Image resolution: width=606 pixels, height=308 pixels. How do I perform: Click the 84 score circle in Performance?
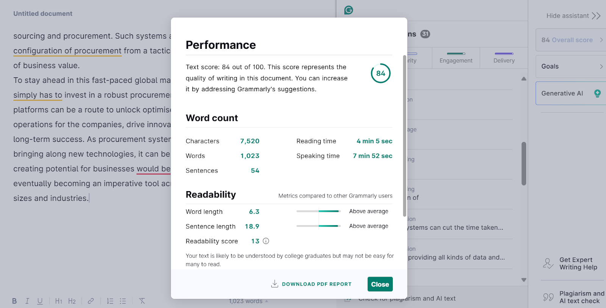click(381, 73)
